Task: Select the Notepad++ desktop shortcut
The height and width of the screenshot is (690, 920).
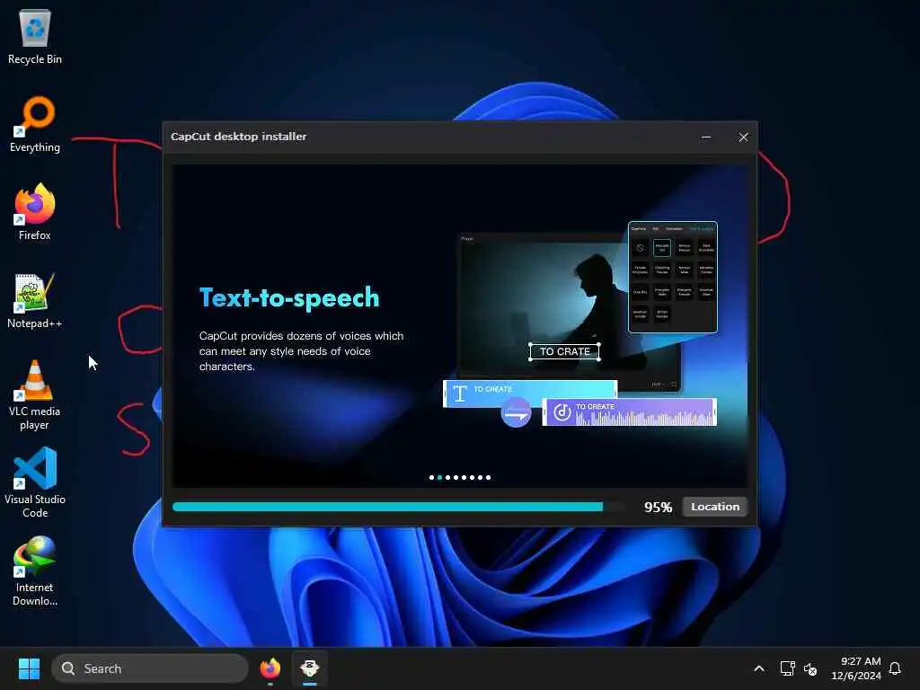Action: pyautogui.click(x=35, y=300)
